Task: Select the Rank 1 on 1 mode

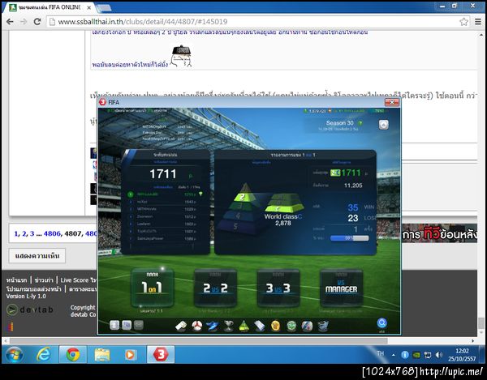Action: tap(153, 288)
